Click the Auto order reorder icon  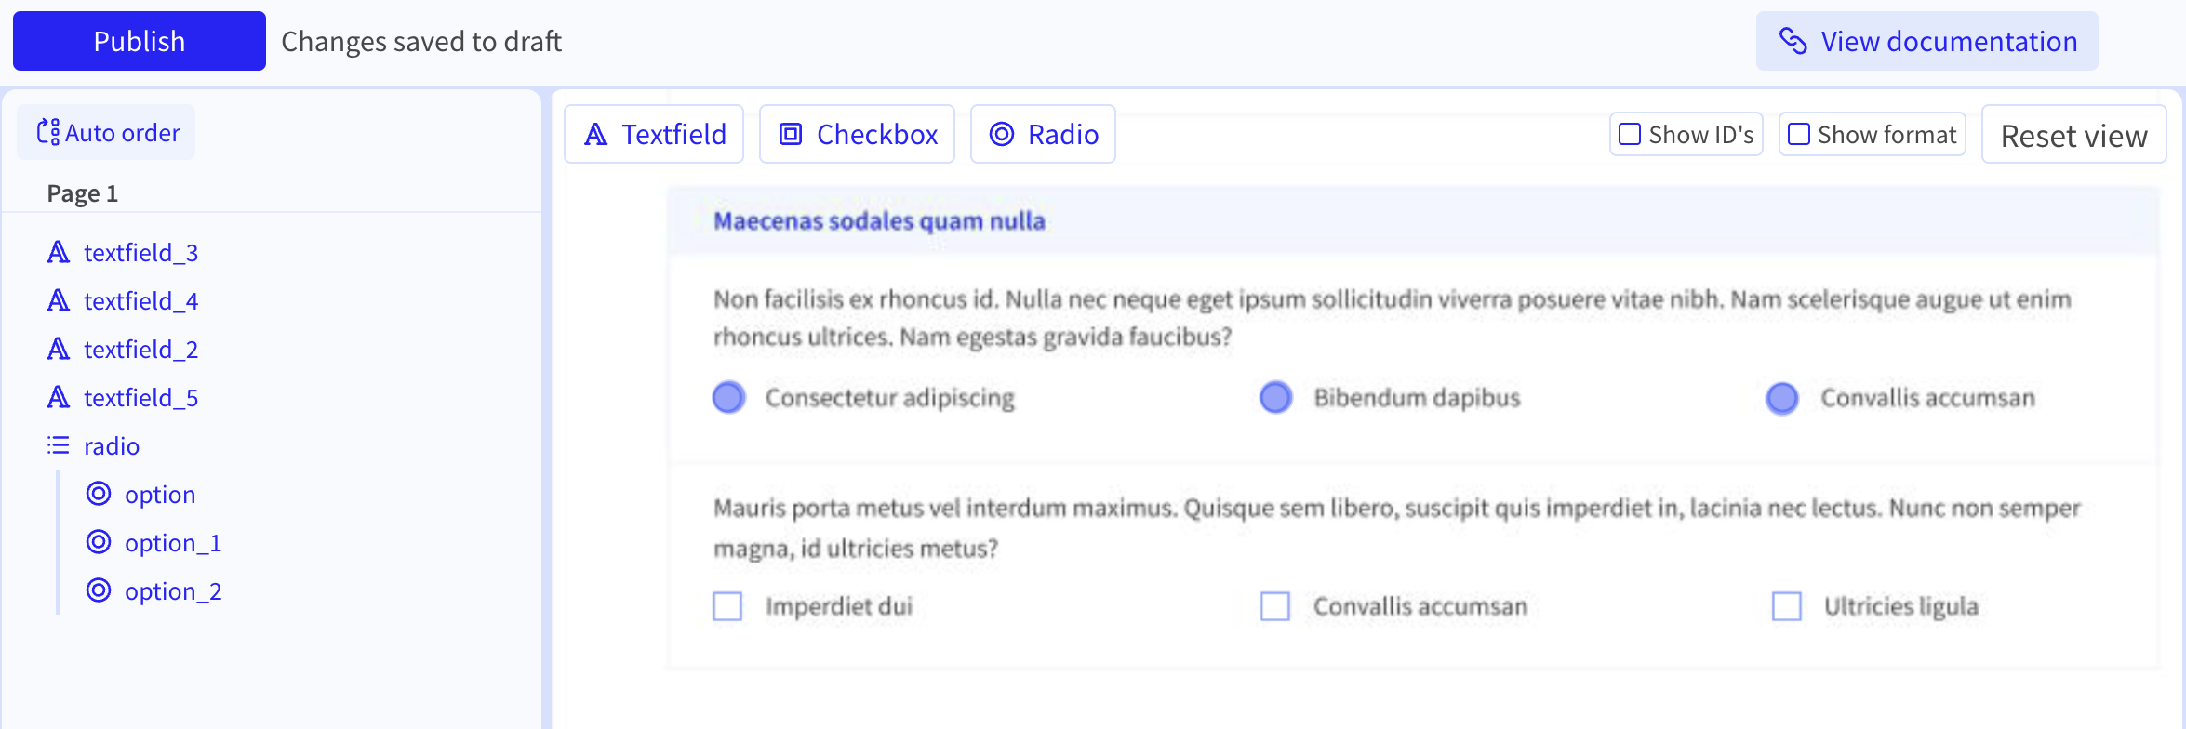click(48, 133)
